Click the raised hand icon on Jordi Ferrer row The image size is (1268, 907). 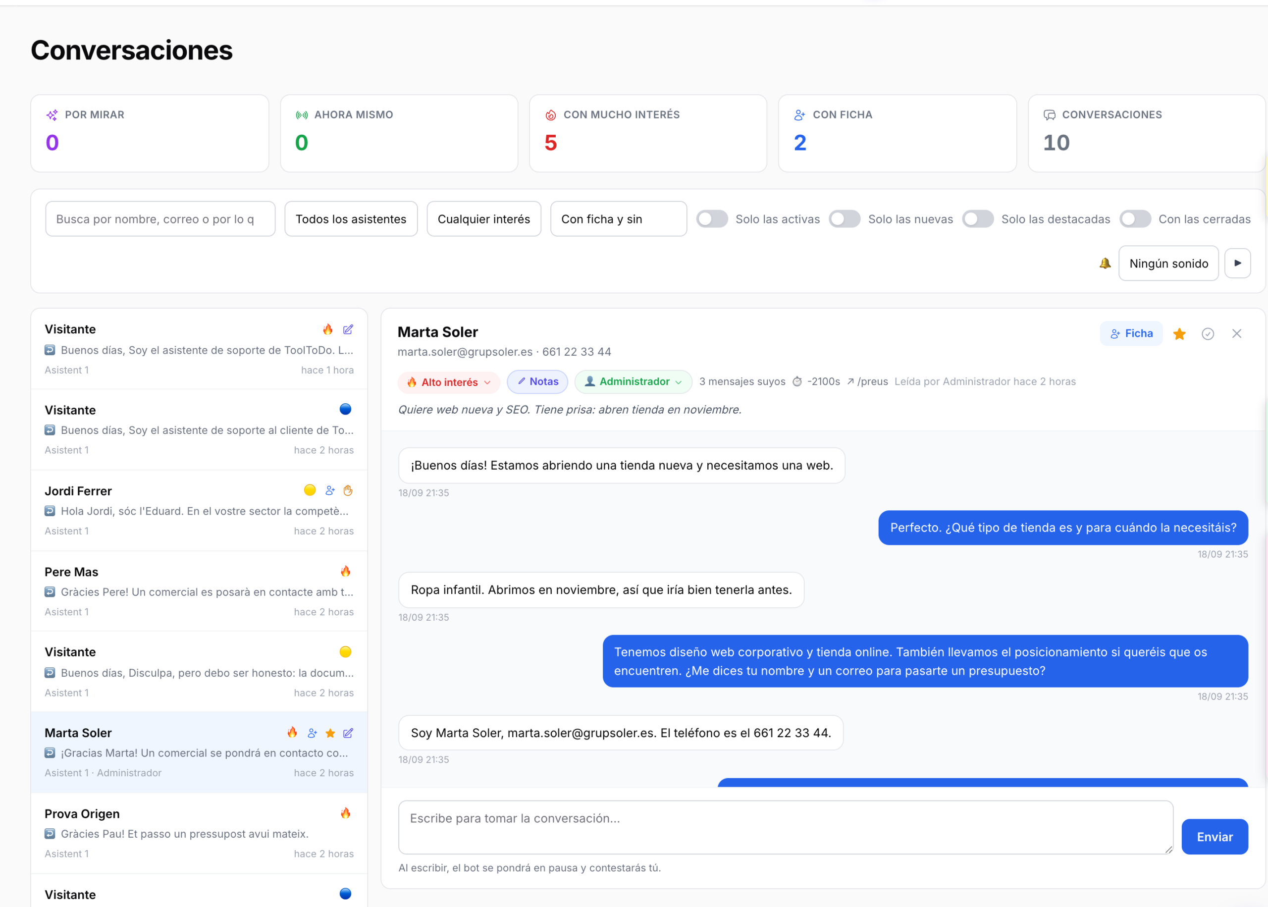(x=348, y=490)
